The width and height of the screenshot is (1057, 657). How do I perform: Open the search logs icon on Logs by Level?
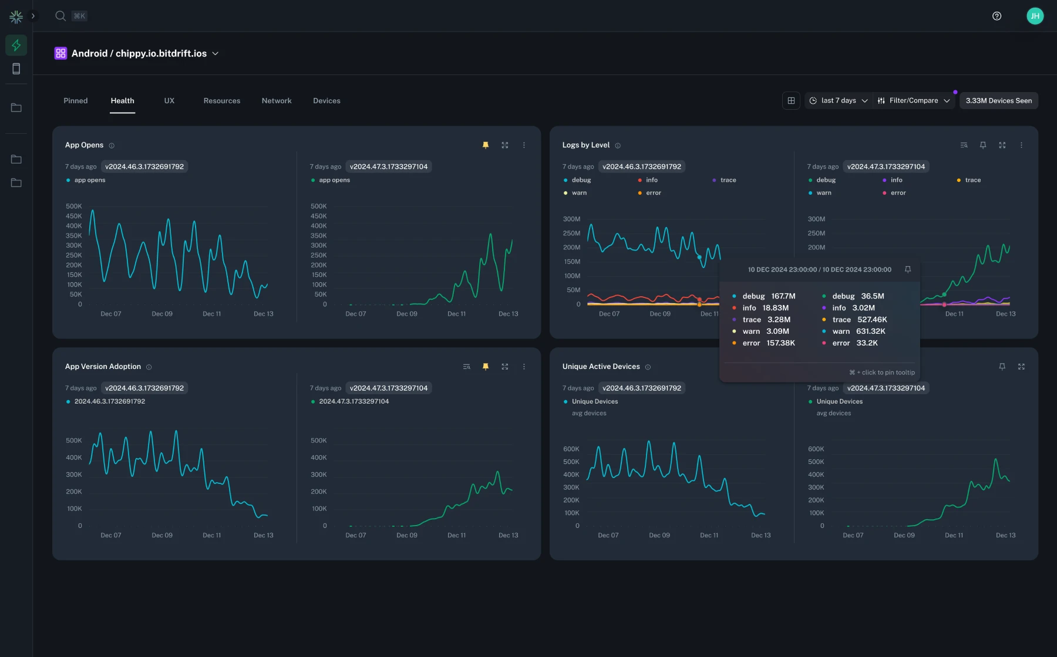point(964,145)
